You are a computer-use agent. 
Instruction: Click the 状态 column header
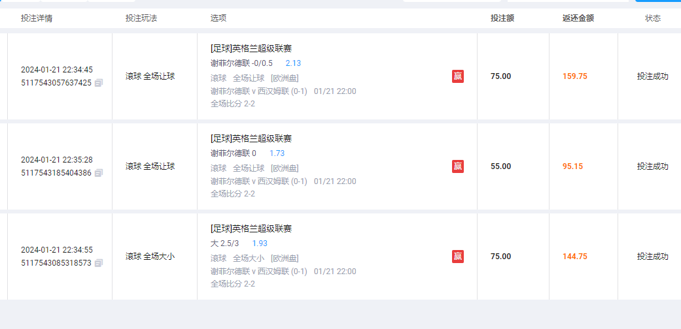(652, 18)
